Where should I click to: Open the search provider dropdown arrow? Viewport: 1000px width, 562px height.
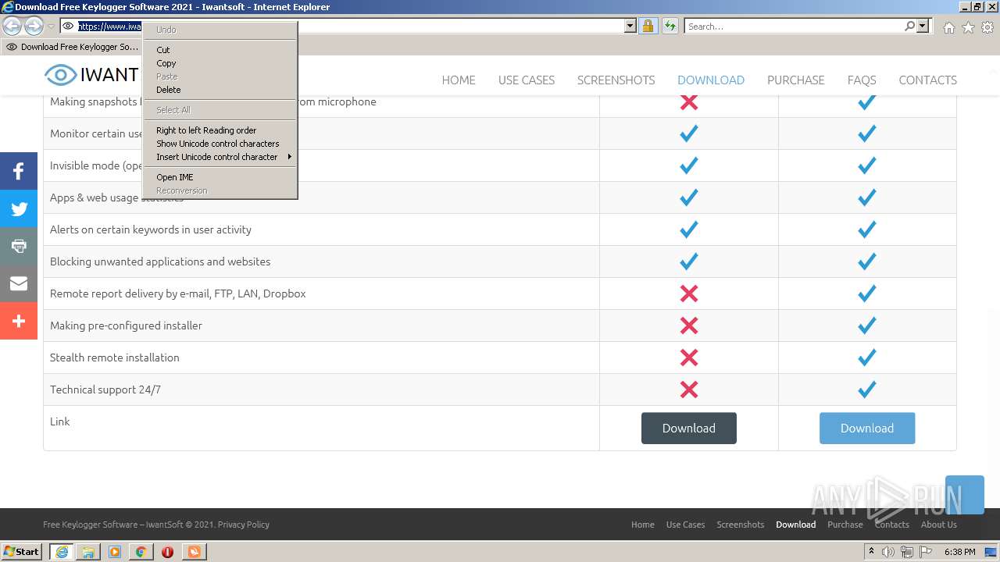(x=923, y=27)
